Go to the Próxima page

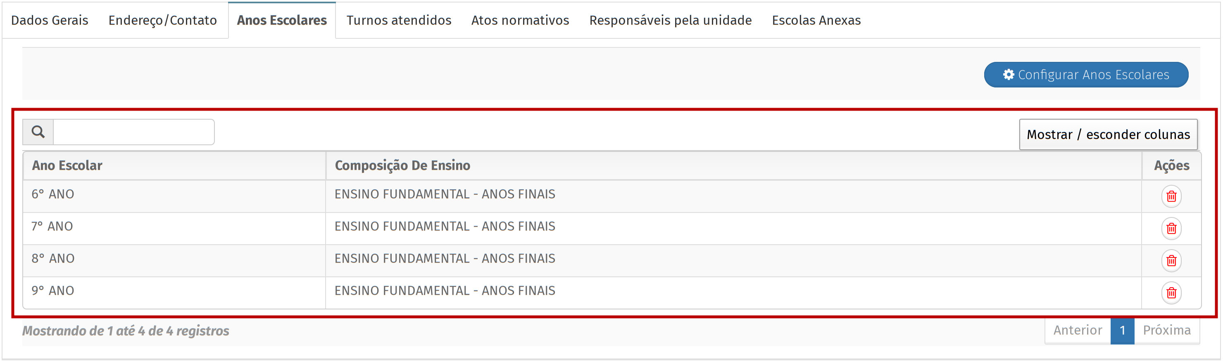pyautogui.click(x=1166, y=330)
